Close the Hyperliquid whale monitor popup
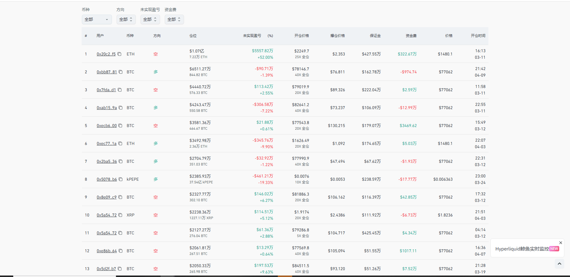This screenshot has width=570, height=277. (561, 243)
